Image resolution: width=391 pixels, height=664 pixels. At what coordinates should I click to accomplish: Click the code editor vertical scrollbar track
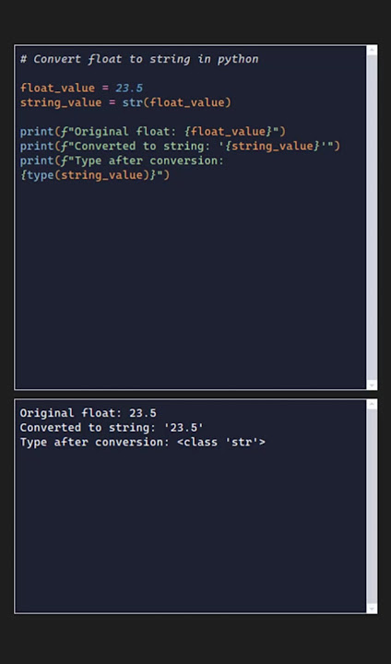372,218
